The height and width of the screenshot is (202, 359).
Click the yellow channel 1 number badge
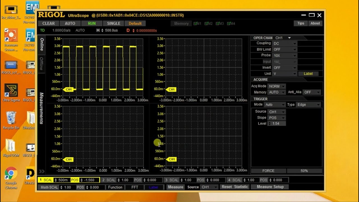(x=40, y=180)
